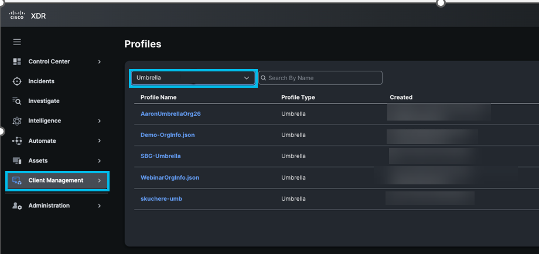The image size is (539, 254).
Task: Click the Assets devices icon
Action: (17, 160)
